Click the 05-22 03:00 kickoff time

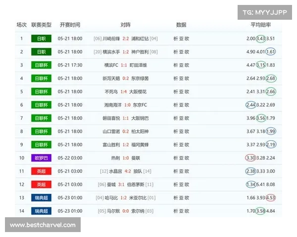(70, 158)
